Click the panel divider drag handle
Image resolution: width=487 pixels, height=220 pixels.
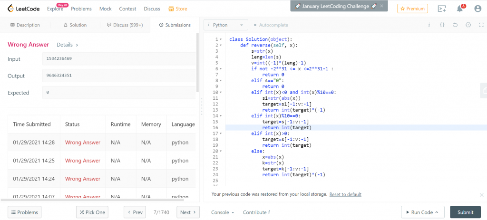point(202,106)
